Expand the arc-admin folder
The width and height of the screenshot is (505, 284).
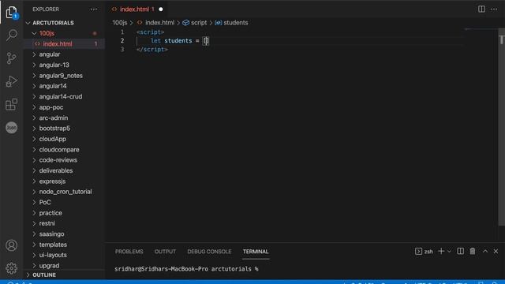(54, 118)
